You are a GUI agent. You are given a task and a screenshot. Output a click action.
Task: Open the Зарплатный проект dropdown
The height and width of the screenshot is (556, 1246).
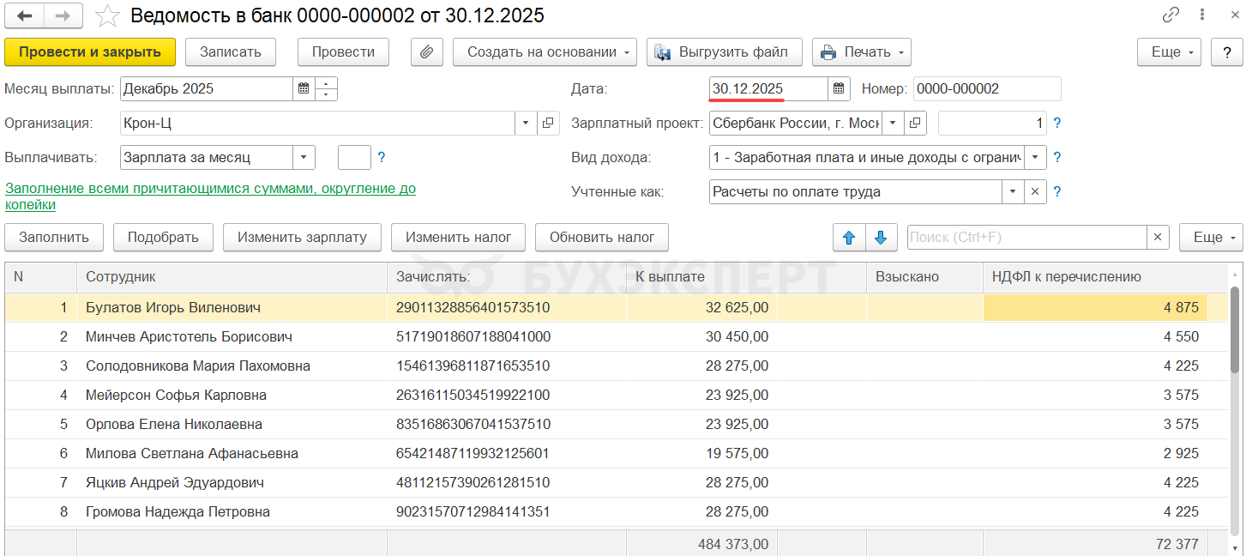[893, 123]
